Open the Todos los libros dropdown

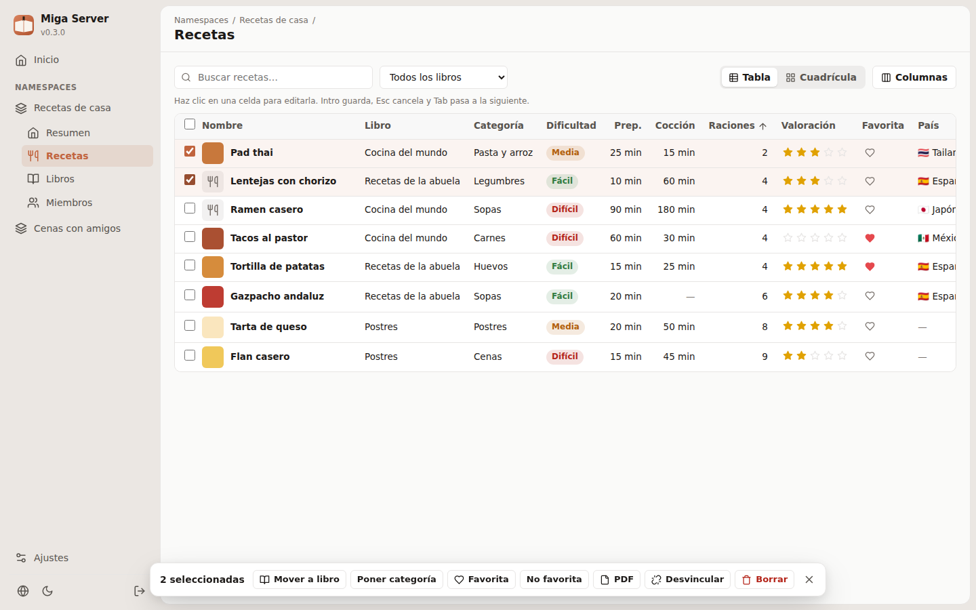(443, 77)
